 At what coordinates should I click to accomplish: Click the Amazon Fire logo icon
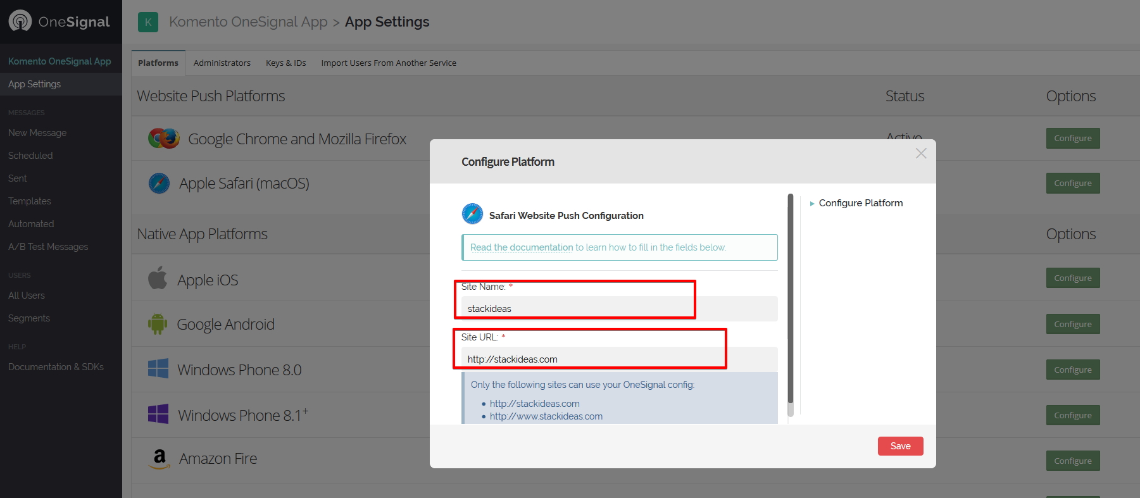click(160, 459)
